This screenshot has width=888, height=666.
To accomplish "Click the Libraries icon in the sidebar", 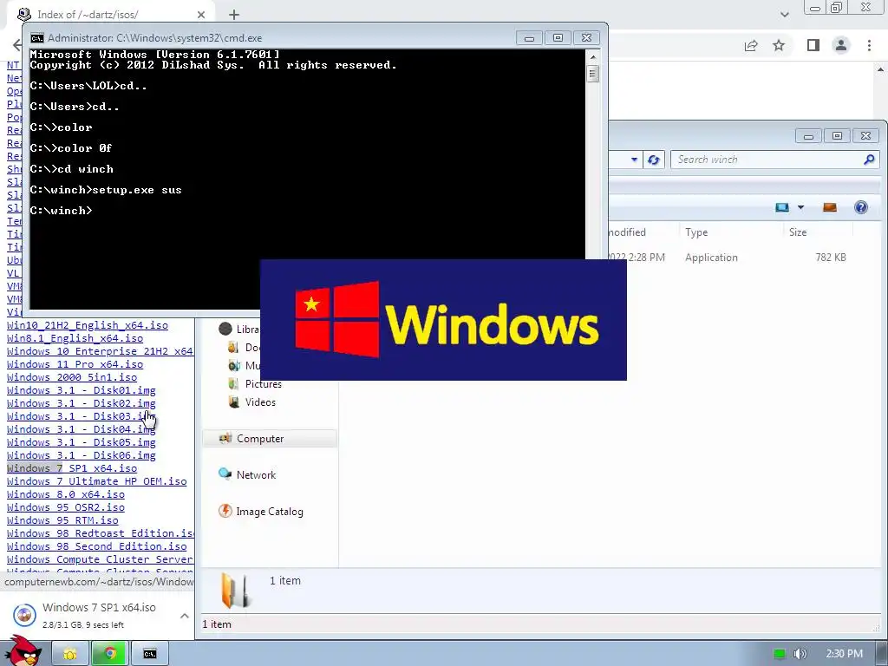I will [225, 329].
